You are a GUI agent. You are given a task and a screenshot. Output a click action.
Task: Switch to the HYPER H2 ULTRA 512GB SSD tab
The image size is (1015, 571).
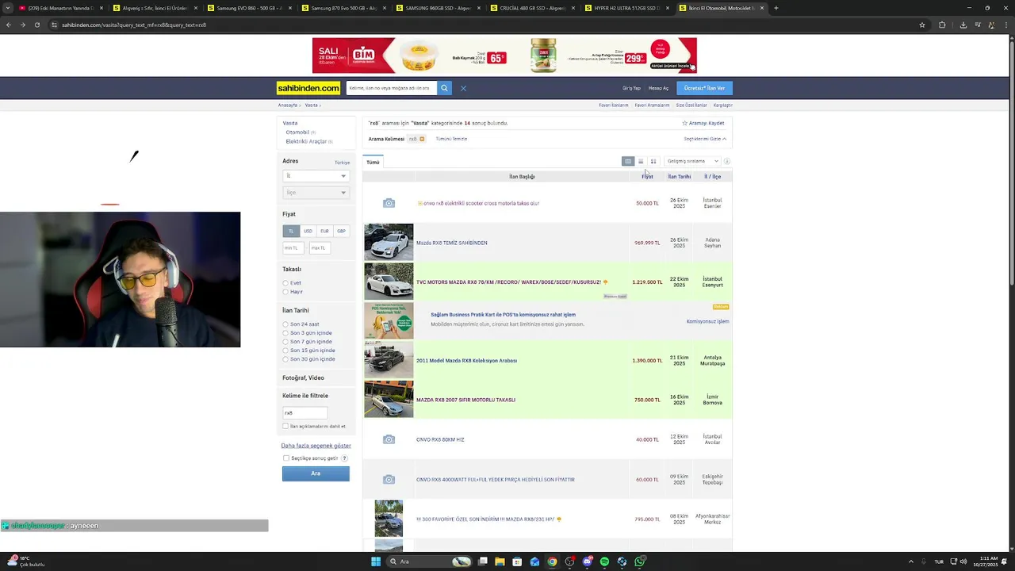626,8
